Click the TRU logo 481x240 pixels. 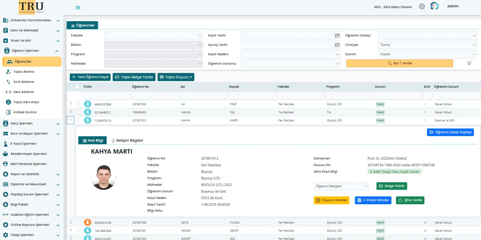[31, 7]
